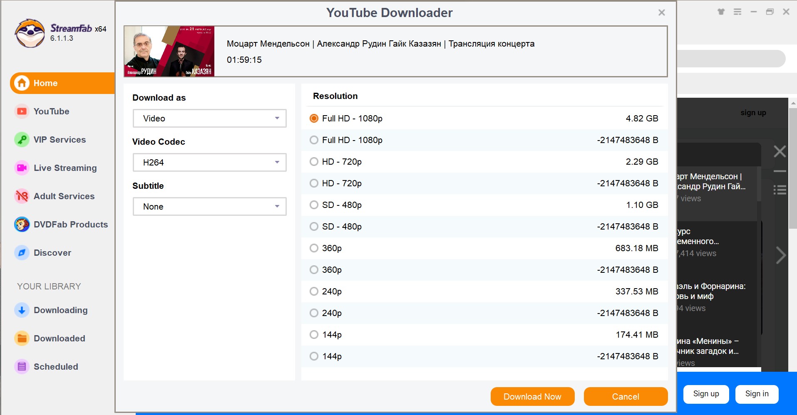Click the 01:59:15 duration text
797x415 pixels.
[244, 60]
